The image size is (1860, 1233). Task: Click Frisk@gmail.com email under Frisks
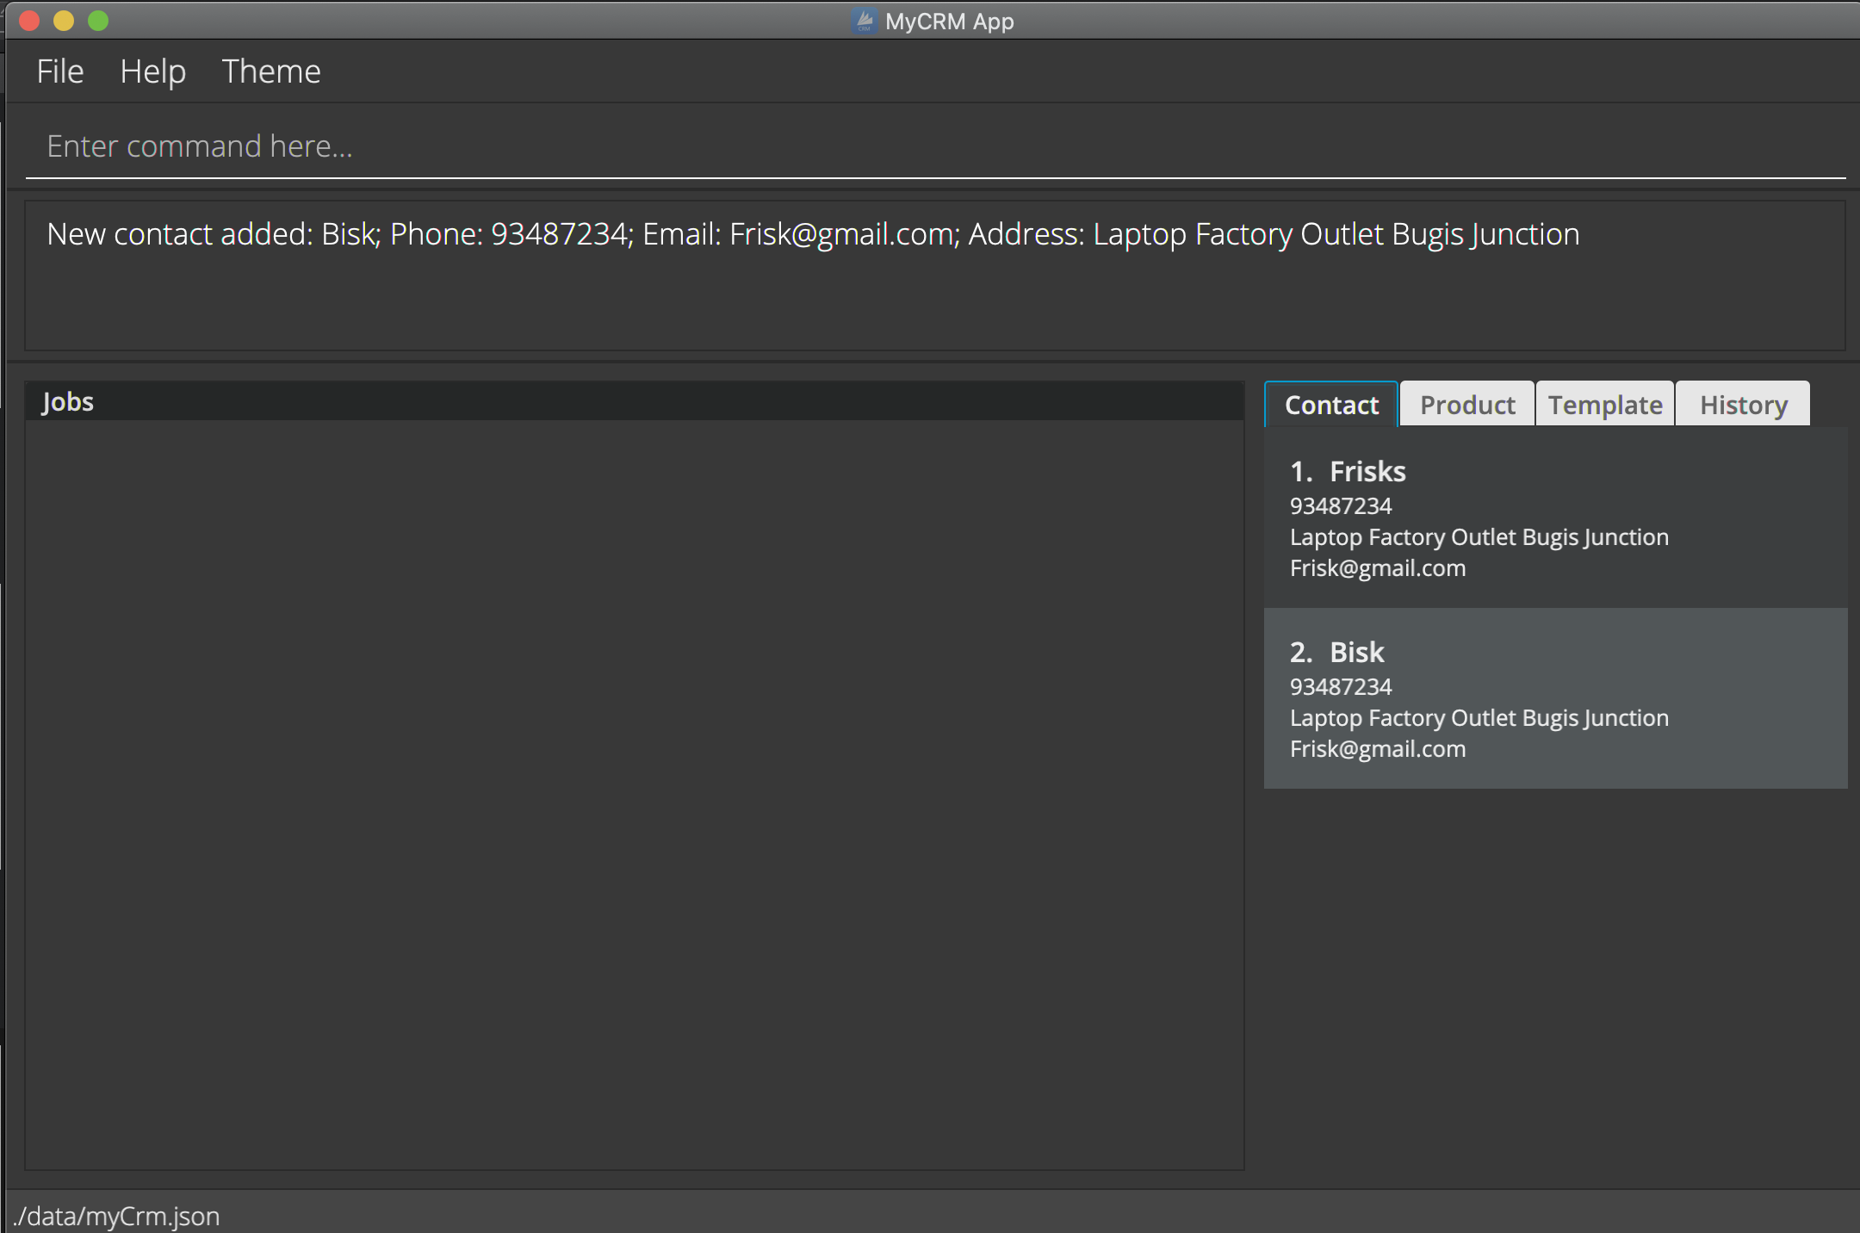click(x=1378, y=568)
